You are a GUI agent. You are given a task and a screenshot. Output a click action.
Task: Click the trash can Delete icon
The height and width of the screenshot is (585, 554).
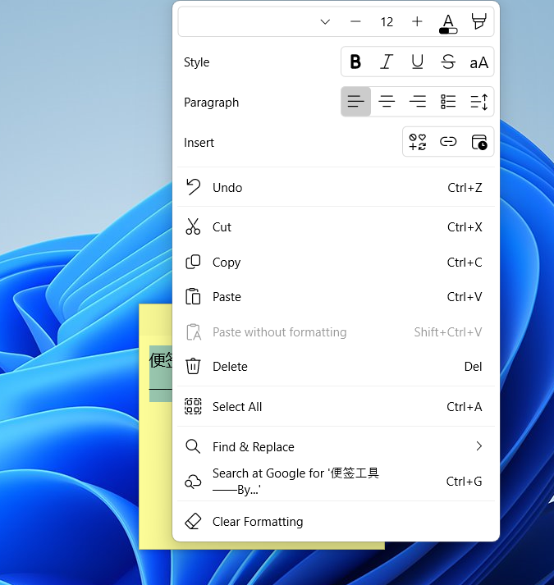pos(193,367)
